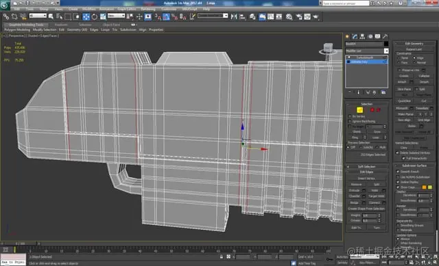The height and width of the screenshot is (266, 439).
Task: Toggle Delete Isolated Vertices checkbox
Action: click(x=397, y=152)
